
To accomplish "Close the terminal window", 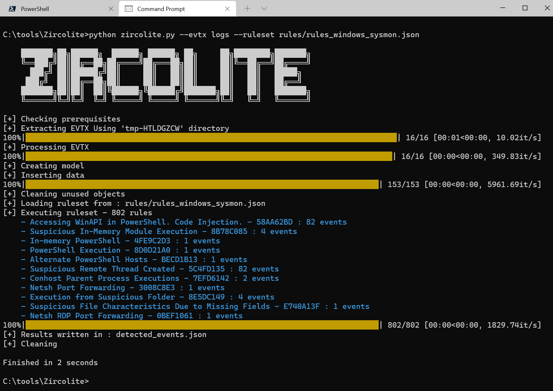I will 547,8.
